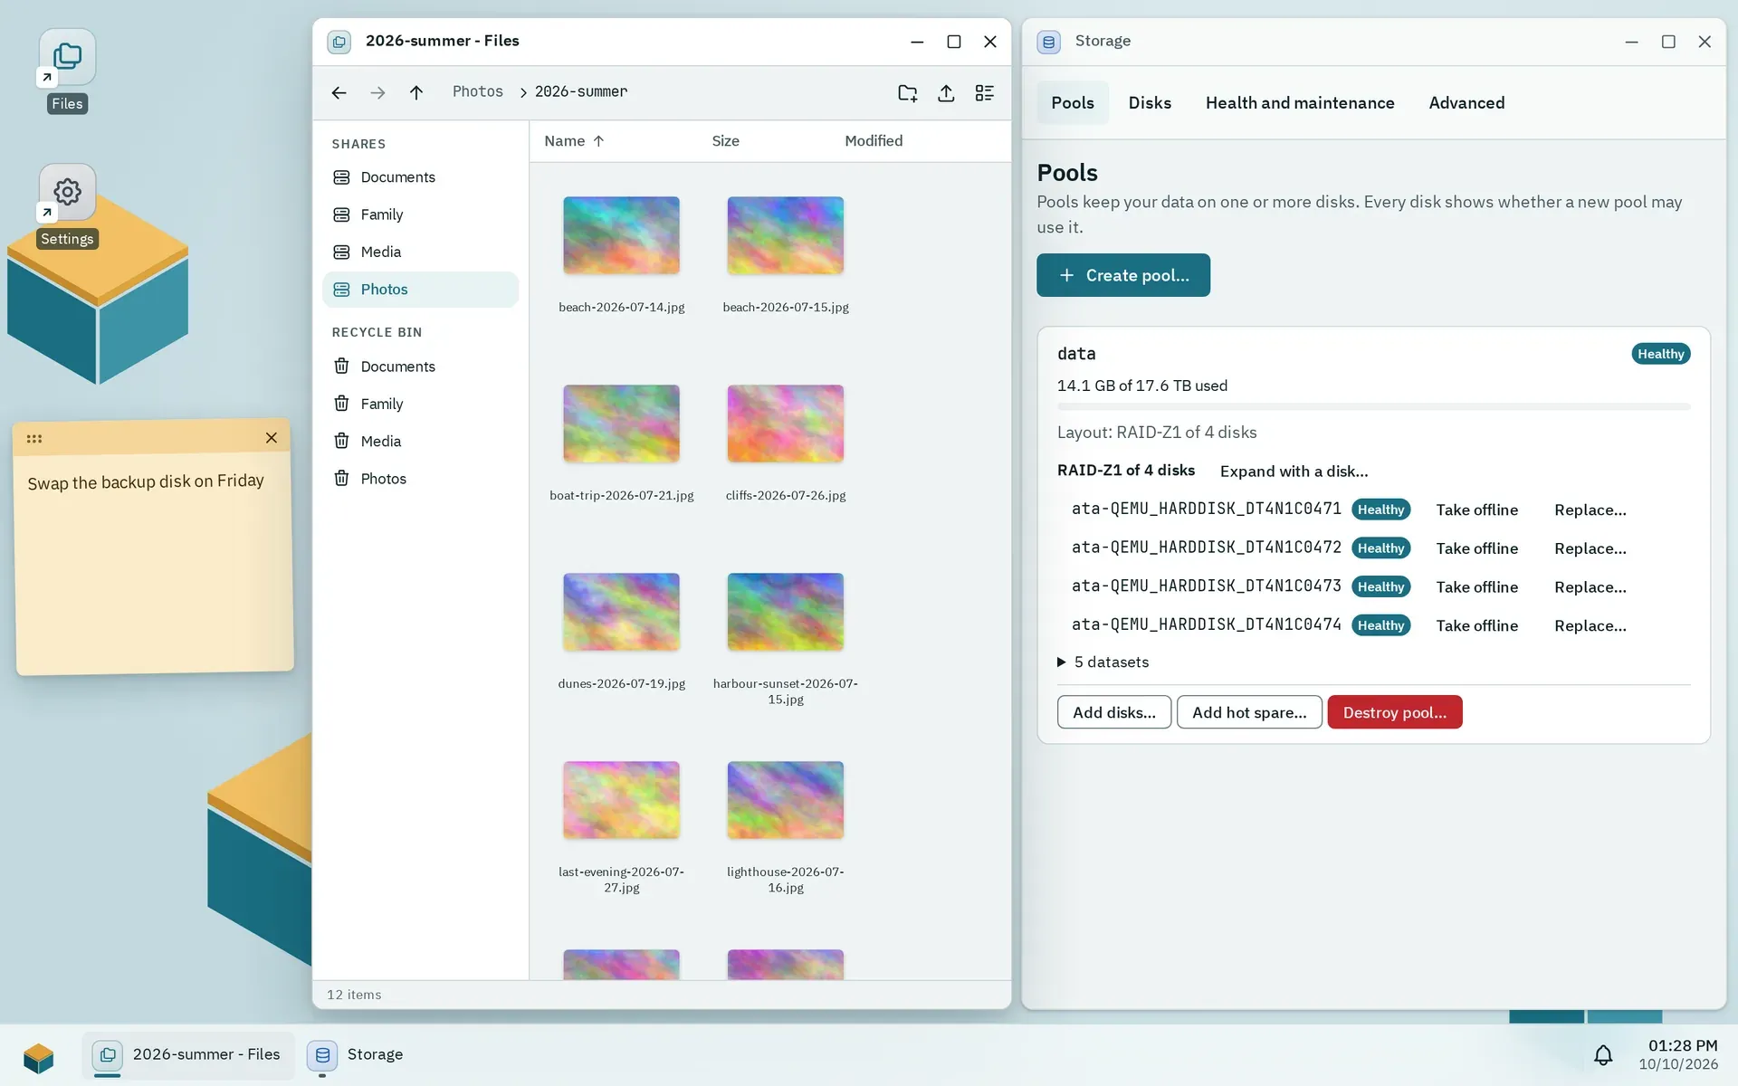Open the Photos recycle bin
Viewport: 1738px width, 1086px height.
tap(420, 479)
